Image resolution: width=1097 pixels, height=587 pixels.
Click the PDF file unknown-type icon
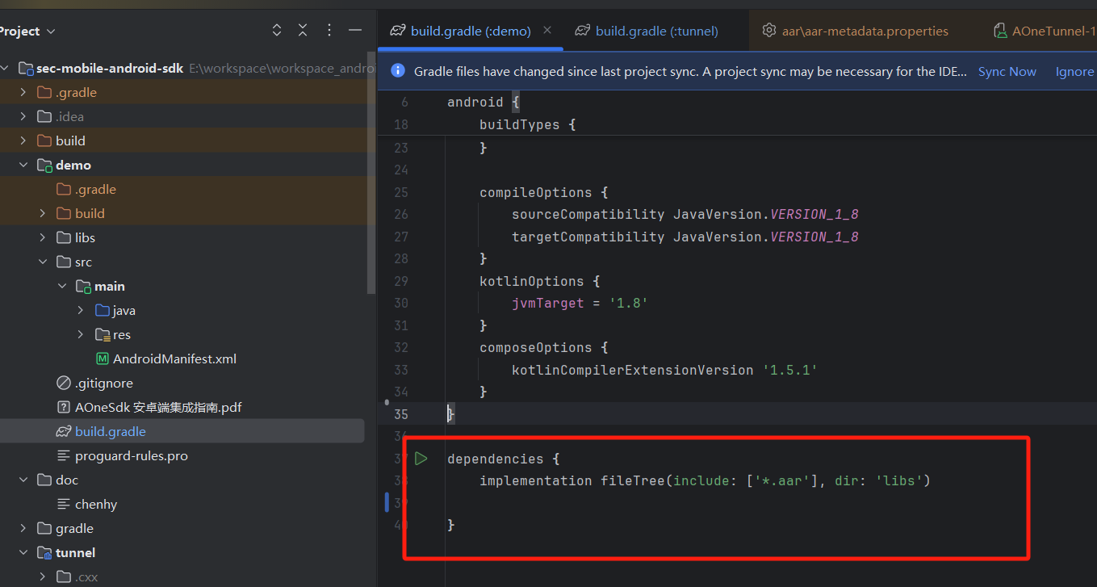64,408
